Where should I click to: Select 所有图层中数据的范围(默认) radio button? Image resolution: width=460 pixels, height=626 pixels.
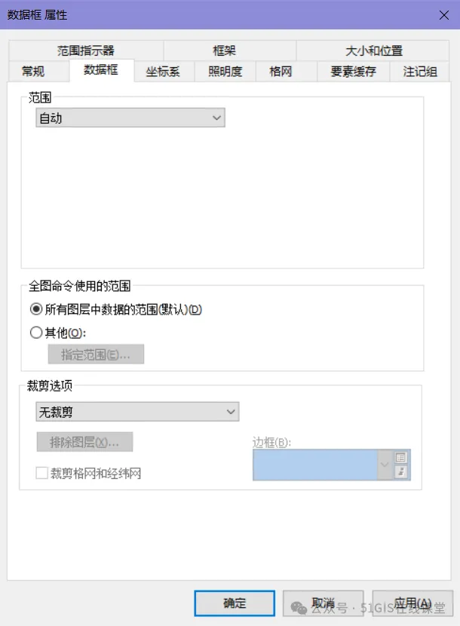(x=36, y=309)
